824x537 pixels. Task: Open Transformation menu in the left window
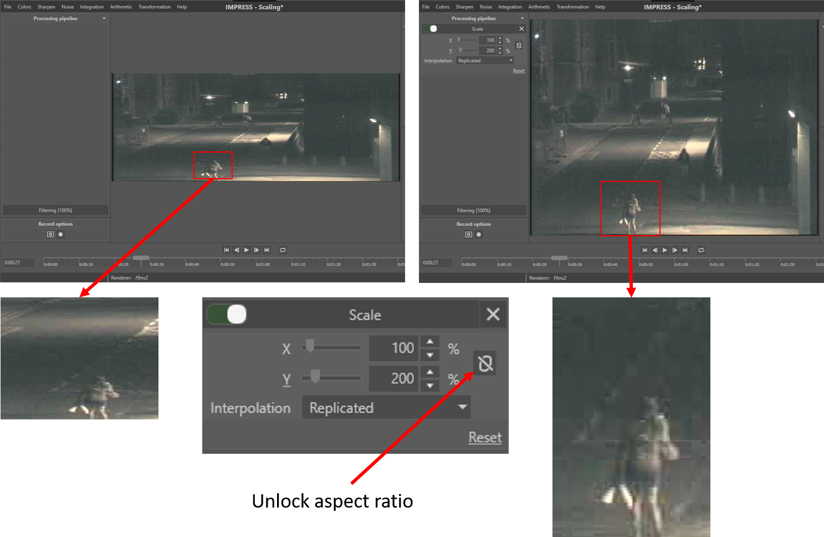[x=155, y=7]
